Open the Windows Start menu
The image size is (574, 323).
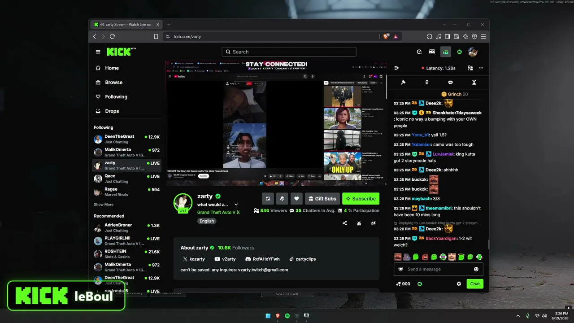click(x=268, y=316)
